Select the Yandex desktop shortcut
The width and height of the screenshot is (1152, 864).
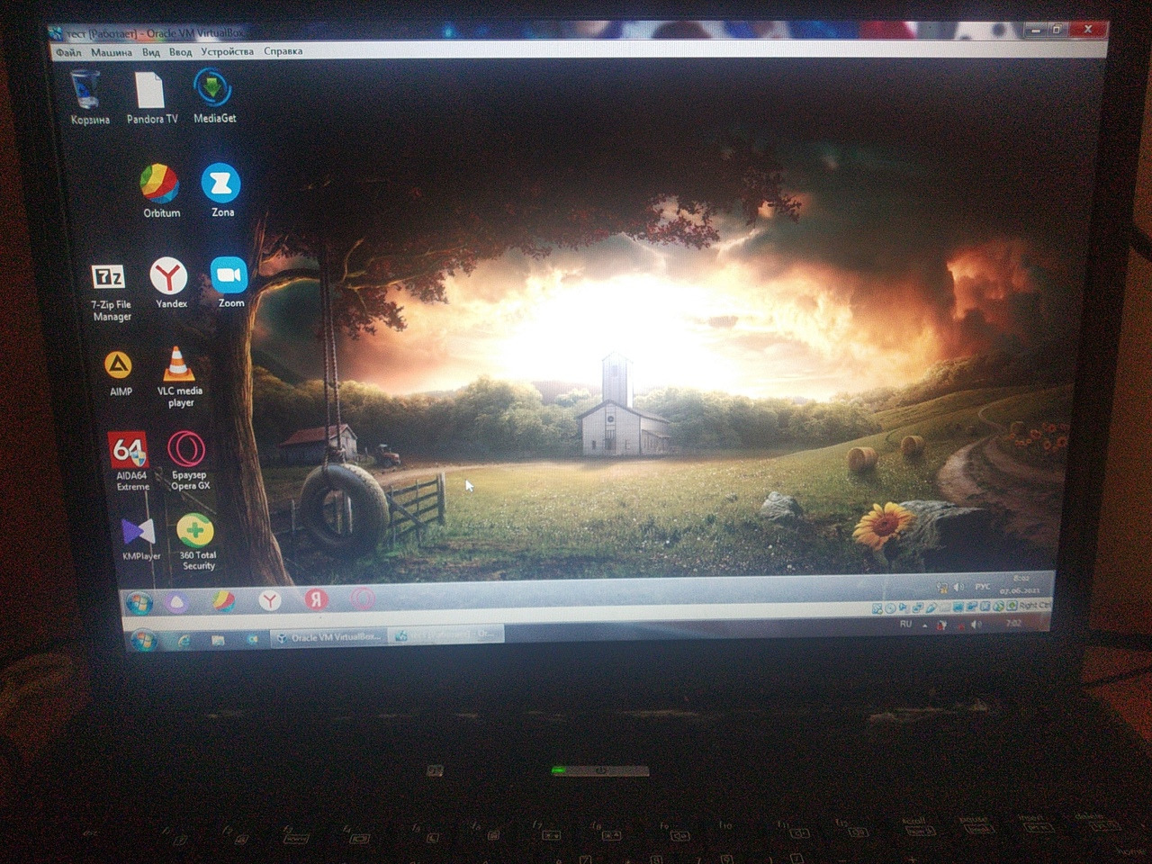170,283
